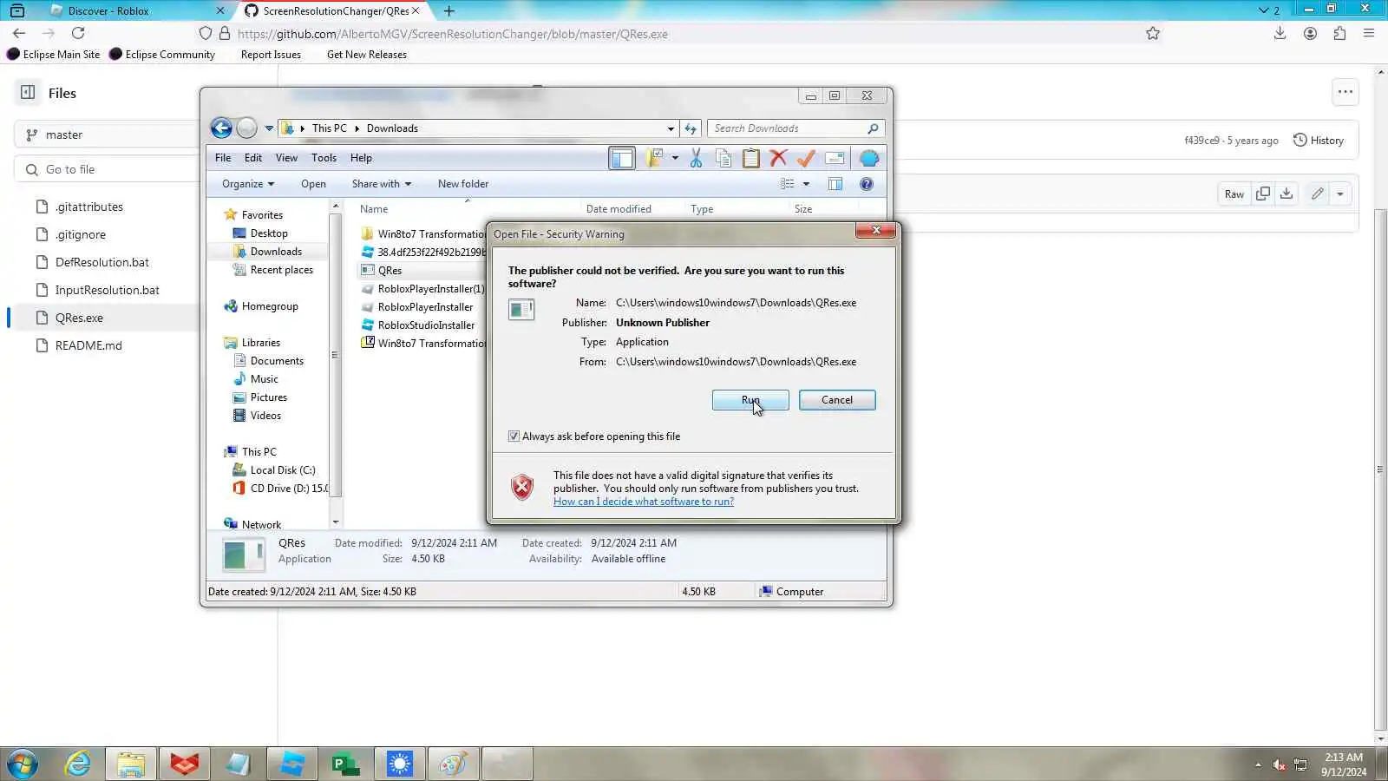1388x781 pixels.
Task: Open the Explorer View menu
Action: (x=286, y=158)
